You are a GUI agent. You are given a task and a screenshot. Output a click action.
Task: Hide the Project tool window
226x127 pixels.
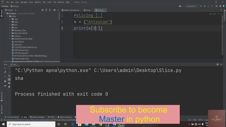(x=58, y=10)
